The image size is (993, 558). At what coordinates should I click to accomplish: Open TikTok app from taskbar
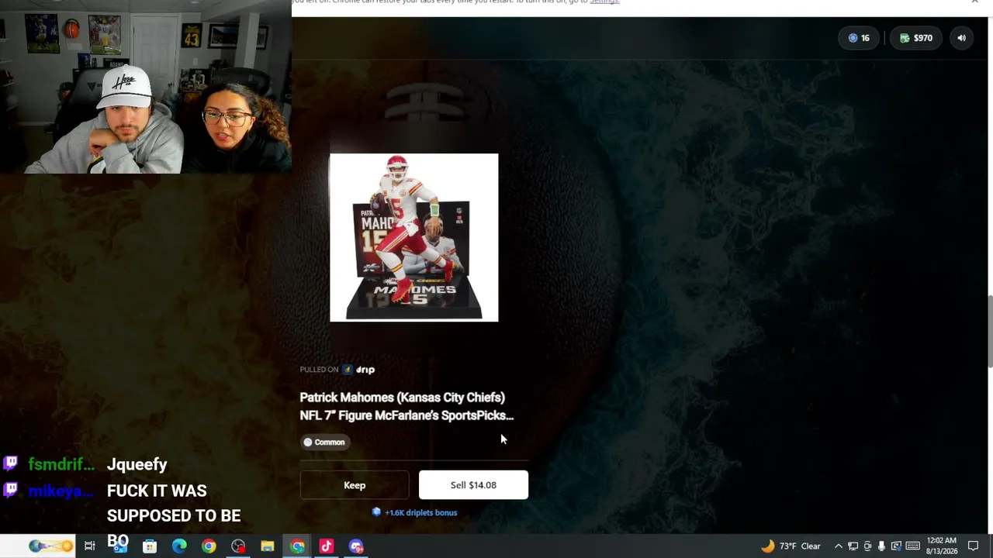coord(327,546)
